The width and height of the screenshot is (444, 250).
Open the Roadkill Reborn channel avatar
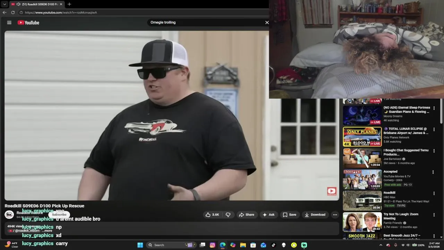9,215
